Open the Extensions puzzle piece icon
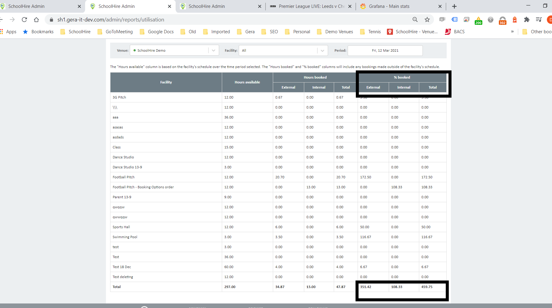This screenshot has width=552, height=308. (527, 20)
